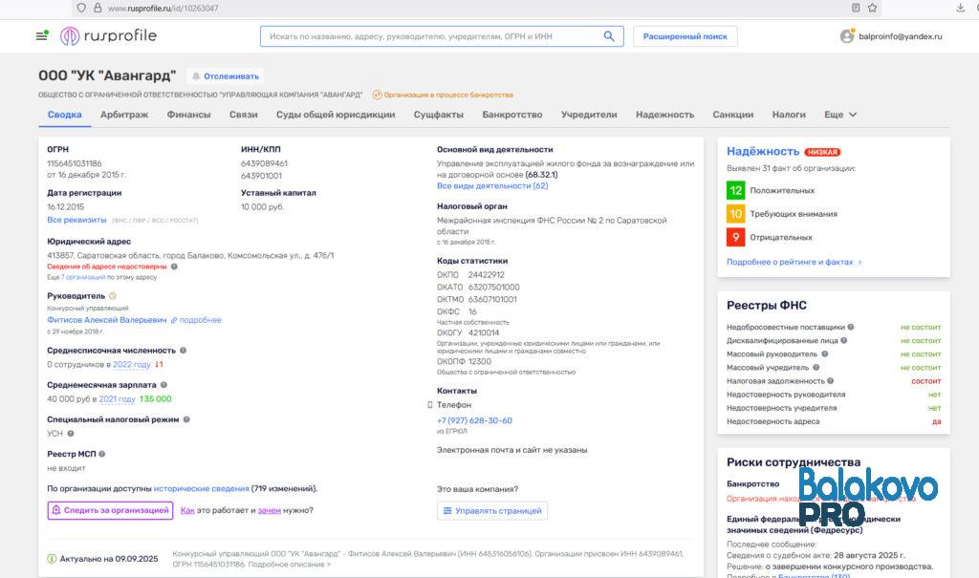
Task: Switch to the Арбитраж tab
Action: [124, 115]
